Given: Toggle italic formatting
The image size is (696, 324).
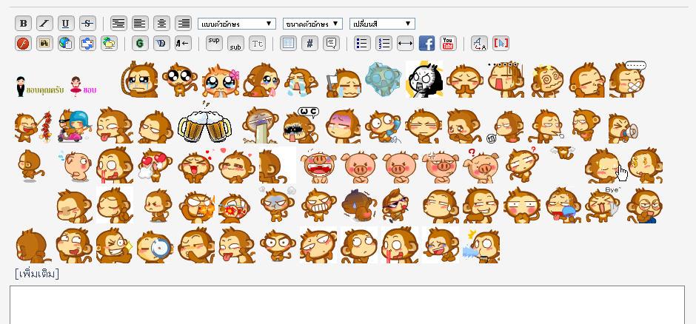Looking at the screenshot, I should pyautogui.click(x=45, y=24).
